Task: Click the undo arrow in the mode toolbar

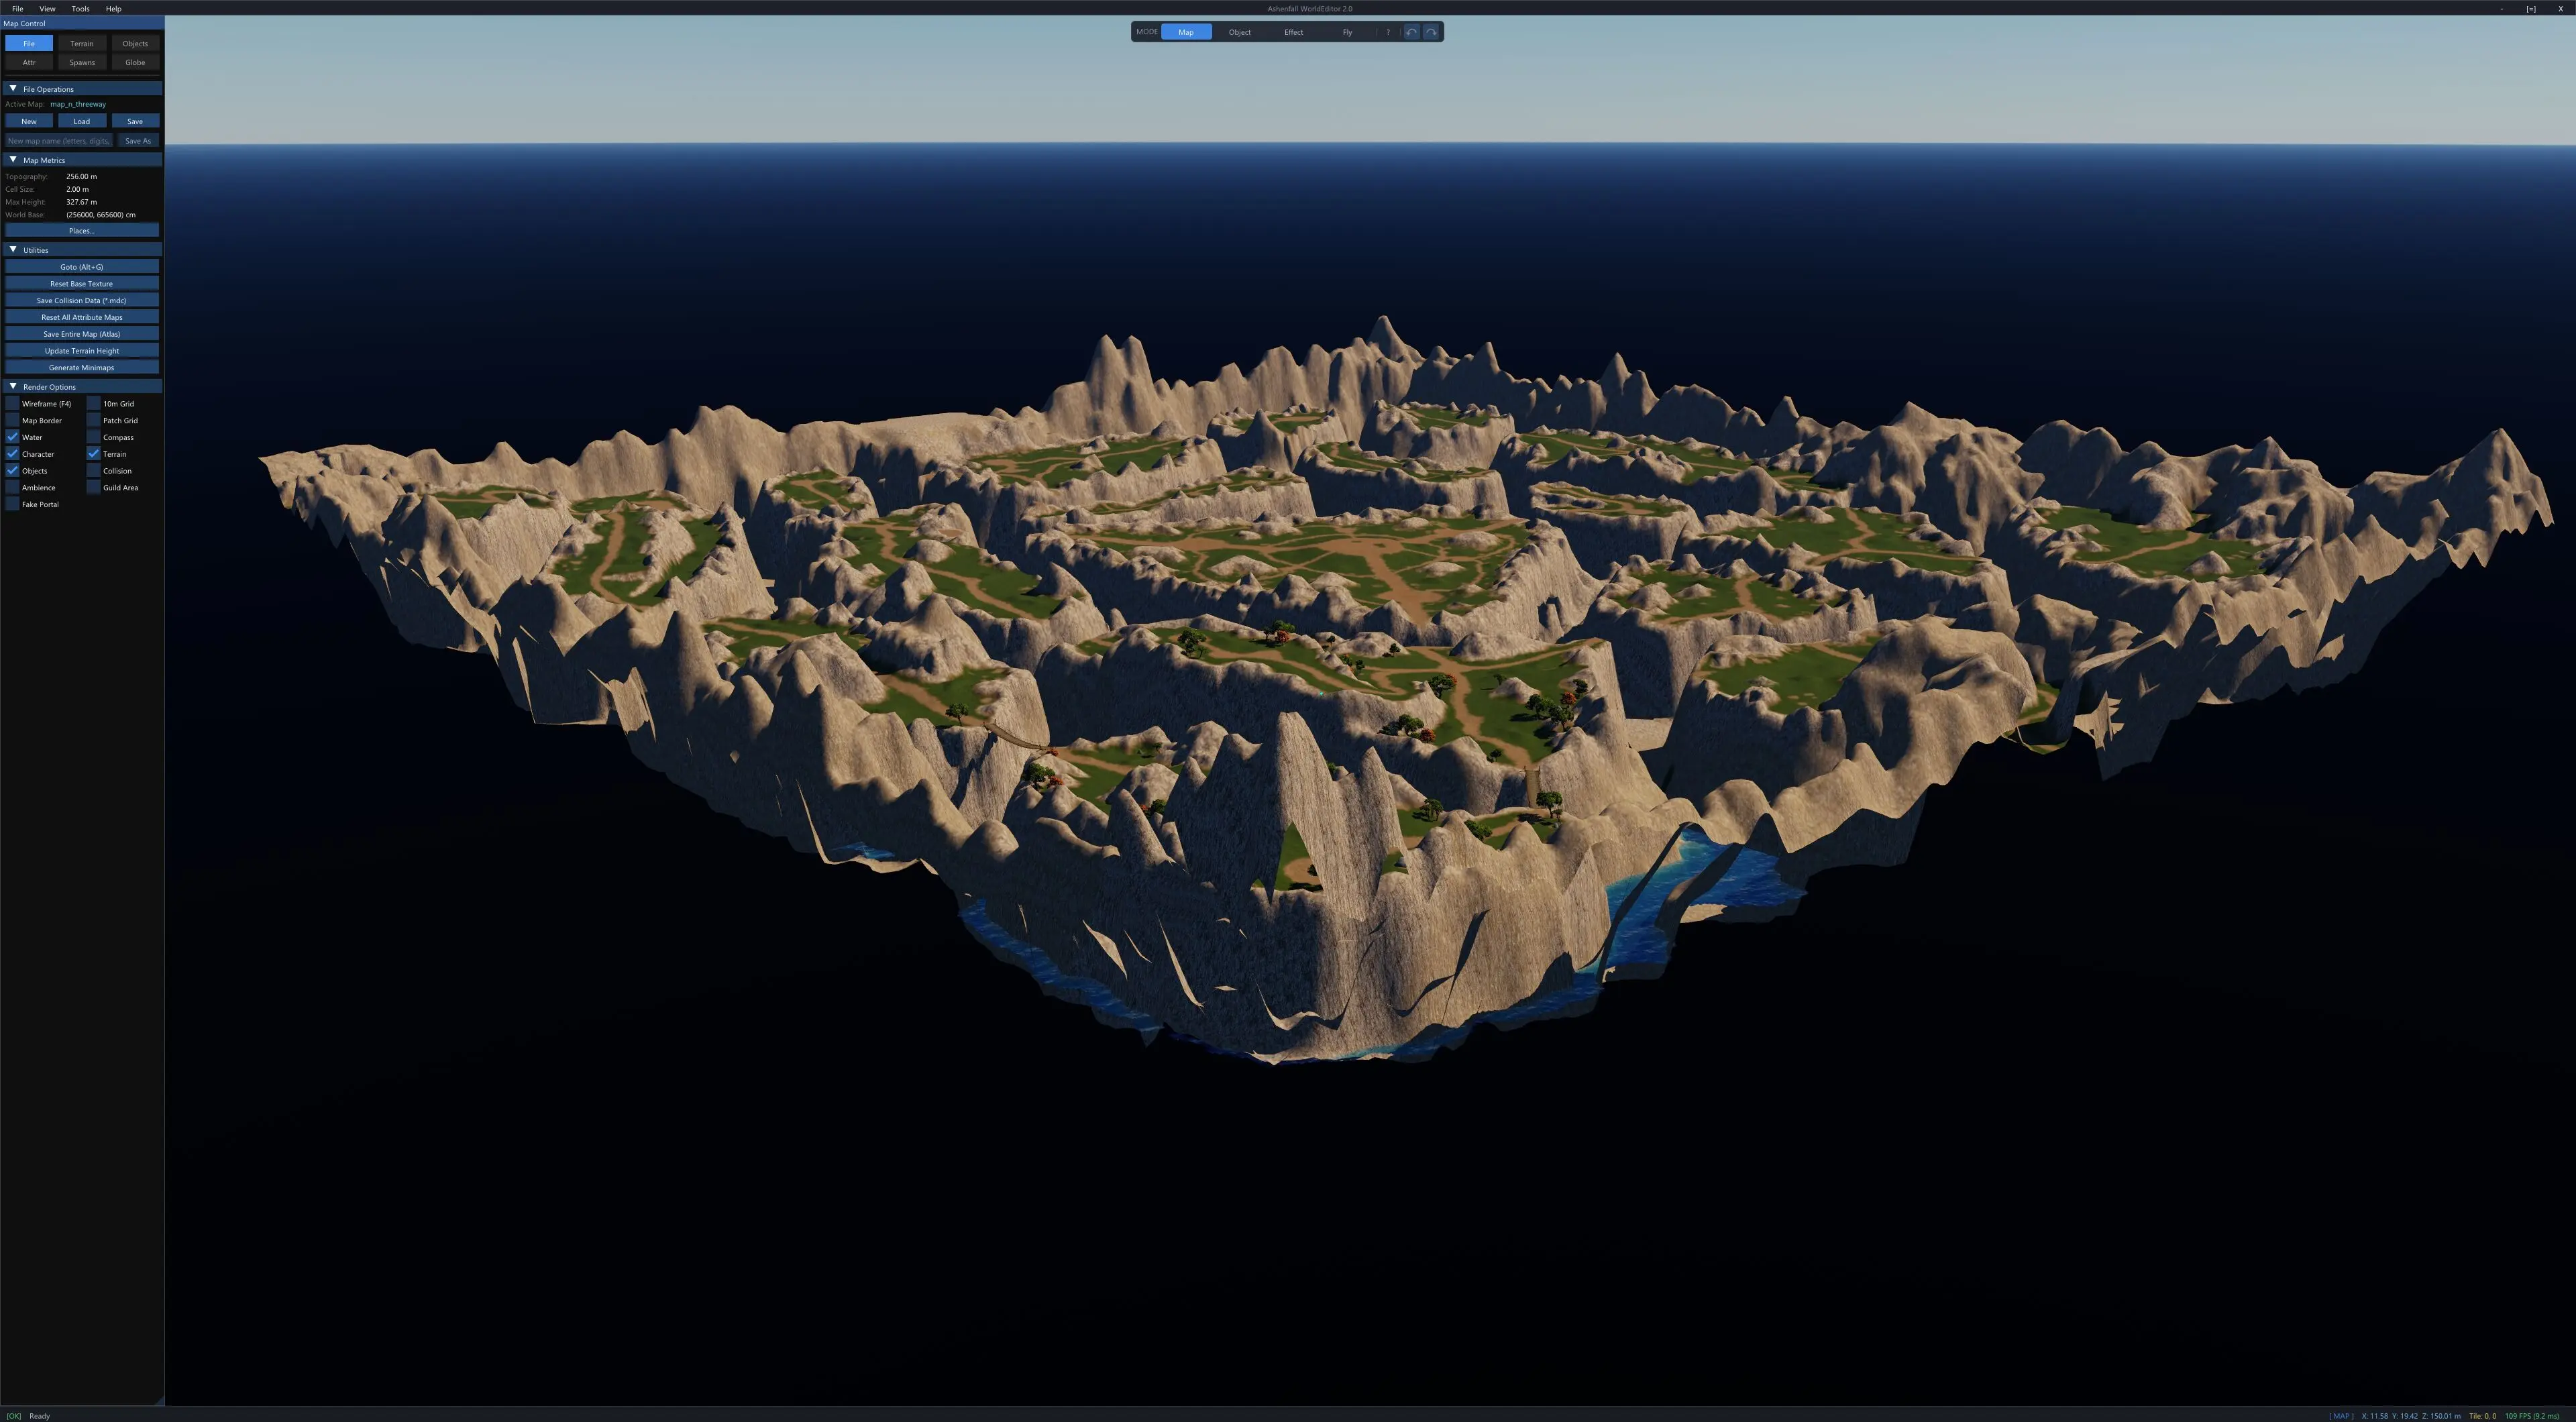Action: (1411, 32)
